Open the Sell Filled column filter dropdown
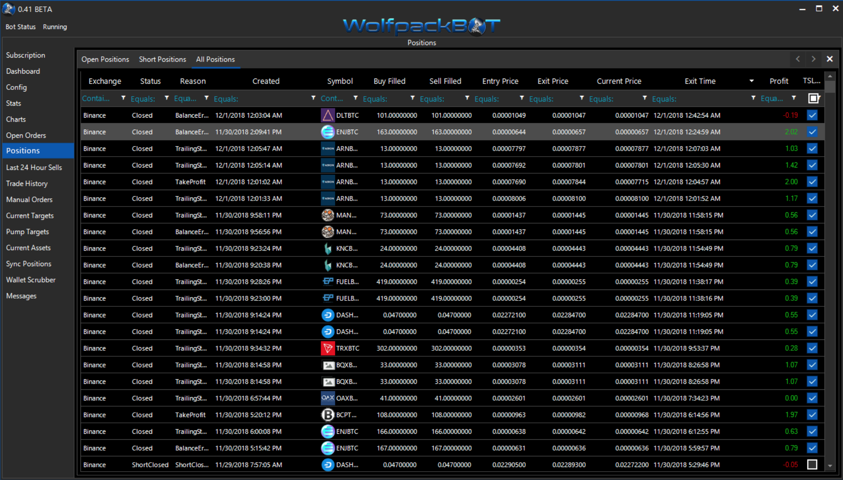 (467, 98)
